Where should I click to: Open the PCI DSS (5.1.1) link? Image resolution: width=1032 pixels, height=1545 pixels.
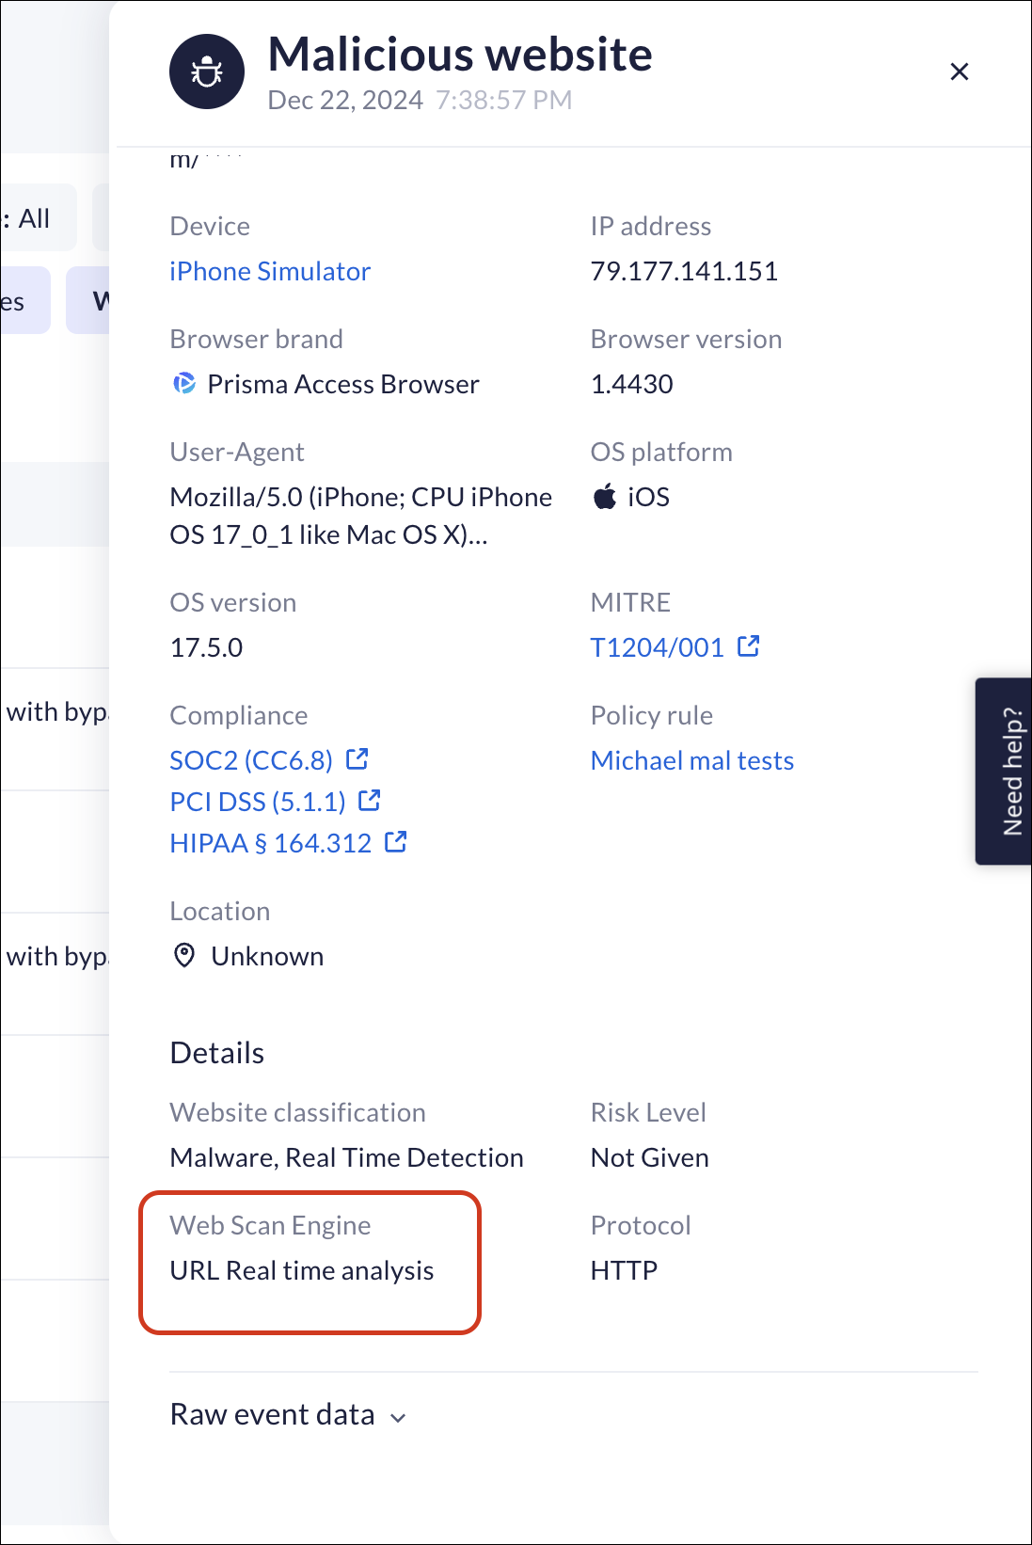[x=258, y=802]
